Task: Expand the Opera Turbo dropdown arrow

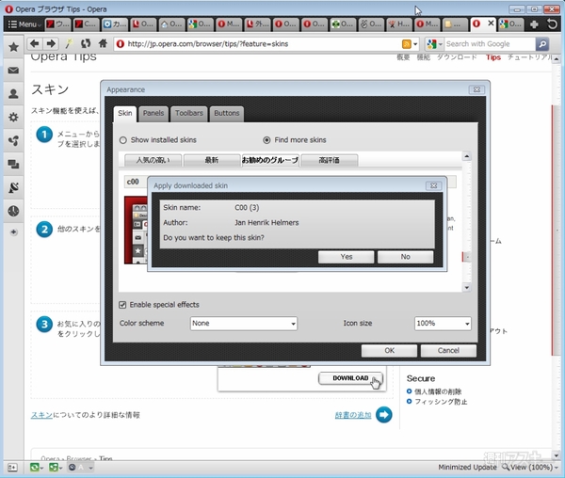Action: coord(90,468)
